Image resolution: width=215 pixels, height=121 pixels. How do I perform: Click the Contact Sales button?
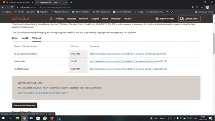[x=189, y=19]
